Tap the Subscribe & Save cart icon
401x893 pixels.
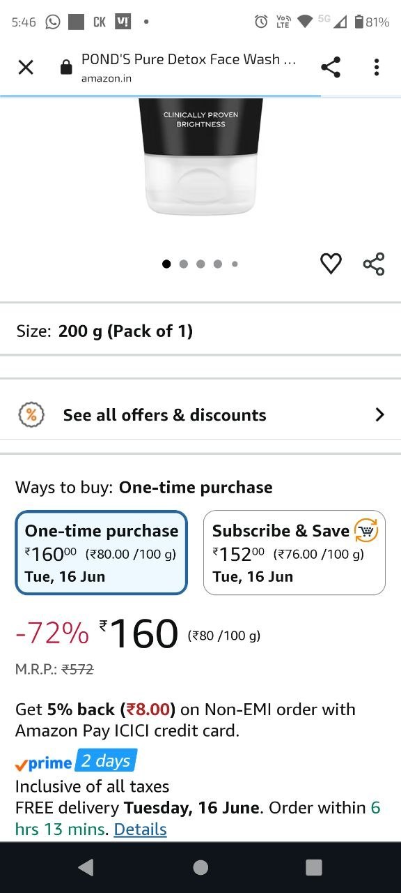click(366, 531)
